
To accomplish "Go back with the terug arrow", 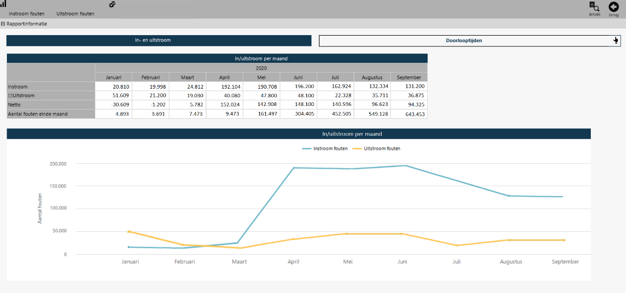I will [x=614, y=6].
